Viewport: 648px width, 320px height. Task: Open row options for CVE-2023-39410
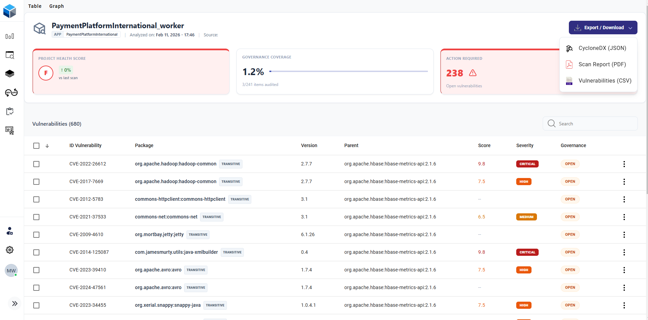(x=624, y=270)
